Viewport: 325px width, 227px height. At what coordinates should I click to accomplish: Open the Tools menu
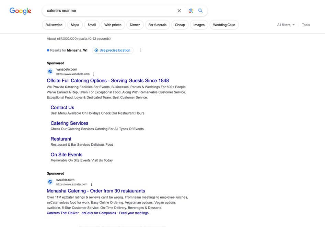(305, 25)
